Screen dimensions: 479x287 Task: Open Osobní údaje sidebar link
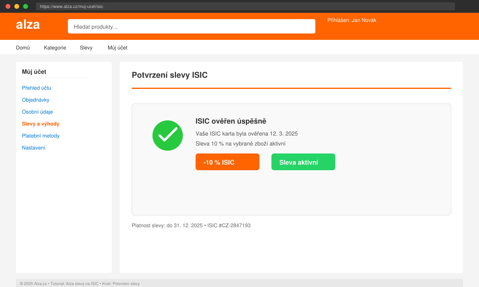point(37,112)
